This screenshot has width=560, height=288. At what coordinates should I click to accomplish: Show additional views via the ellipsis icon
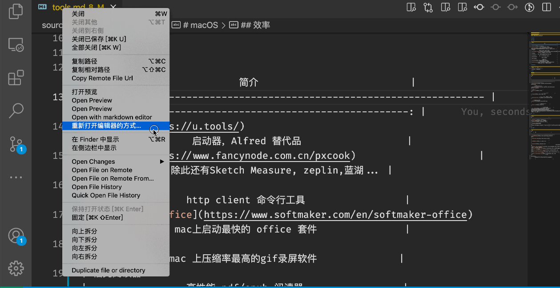(x=16, y=177)
